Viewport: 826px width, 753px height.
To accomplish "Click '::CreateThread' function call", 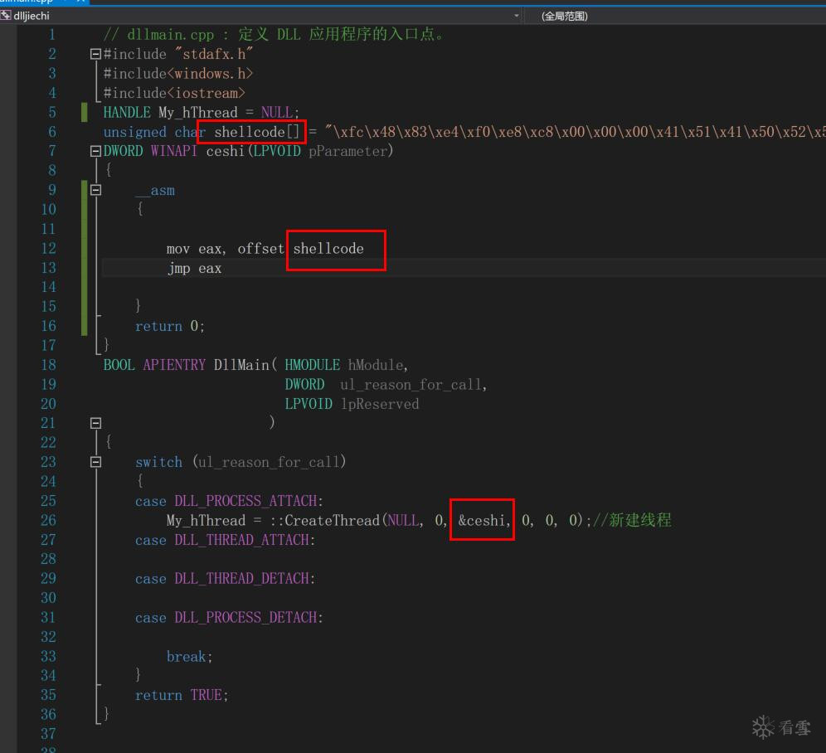I will 324,521.
